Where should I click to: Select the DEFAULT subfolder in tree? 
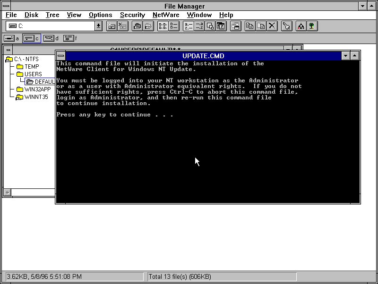click(x=41, y=81)
